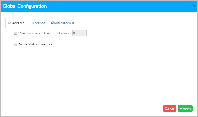Click the blue dialog header bar
198x117 pixels.
coord(120,6)
